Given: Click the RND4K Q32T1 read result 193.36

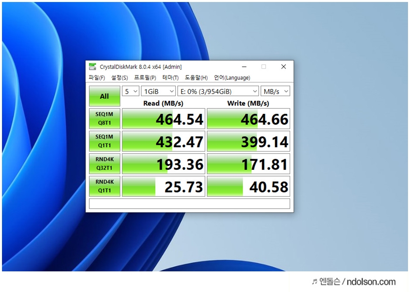Looking at the screenshot, I should coord(163,163).
